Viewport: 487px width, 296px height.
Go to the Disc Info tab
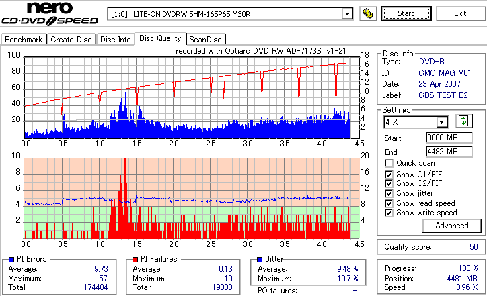(x=115, y=40)
